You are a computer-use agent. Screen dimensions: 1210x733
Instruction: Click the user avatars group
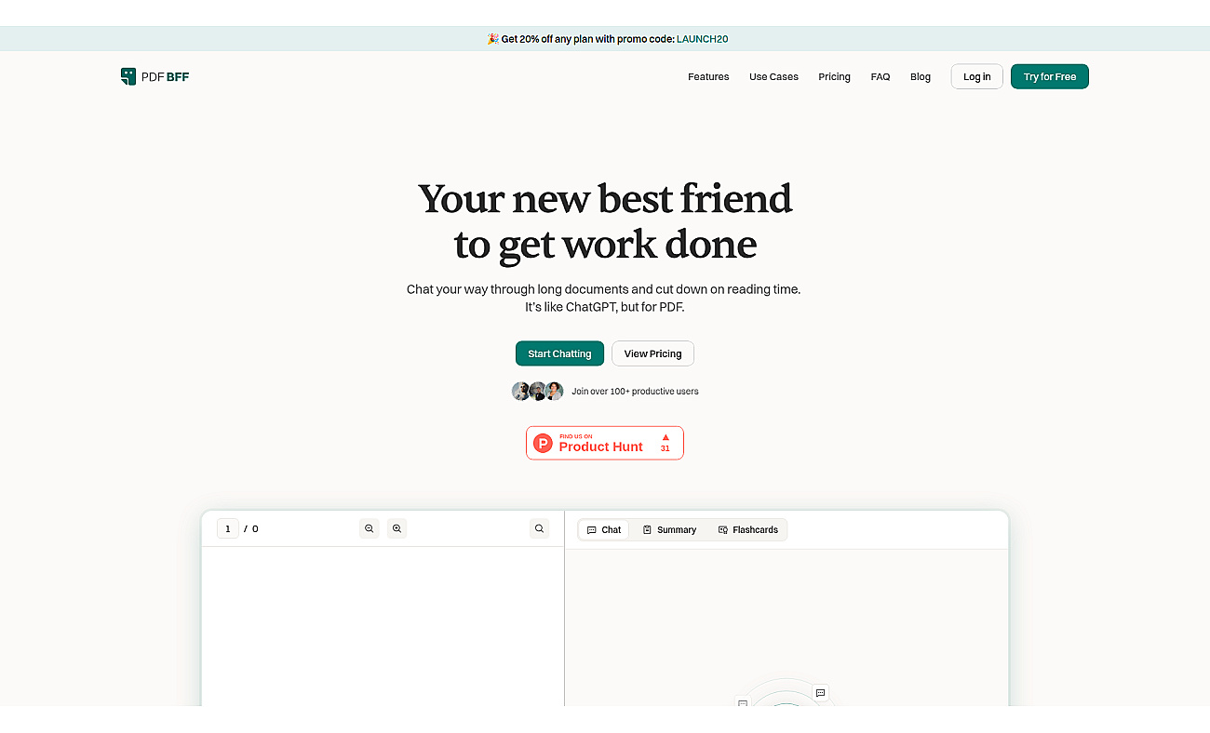[x=538, y=392]
